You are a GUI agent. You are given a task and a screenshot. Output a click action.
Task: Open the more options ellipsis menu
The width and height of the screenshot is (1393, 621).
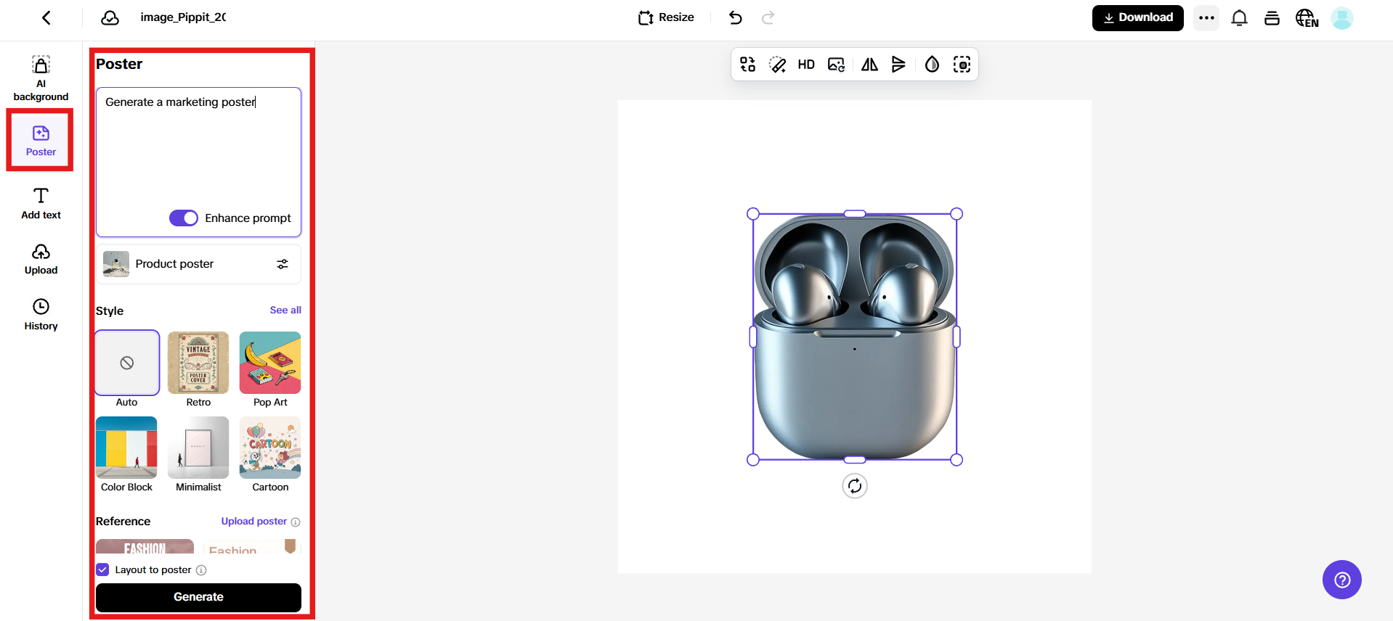(1206, 17)
